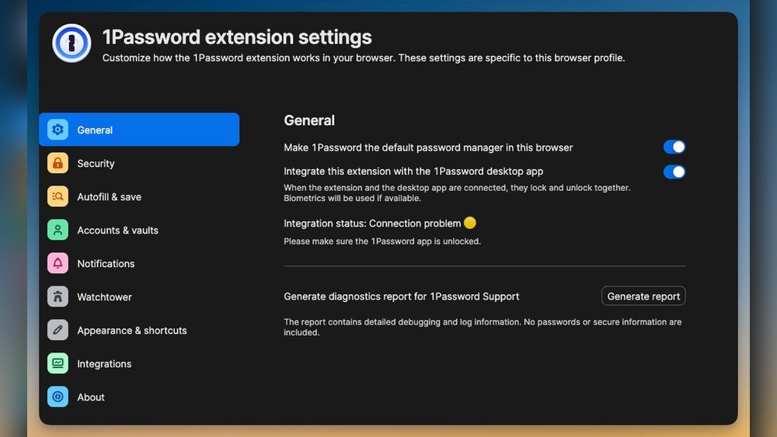The height and width of the screenshot is (437, 777).
Task: Switch to Autofill & save settings label
Action: pos(109,197)
